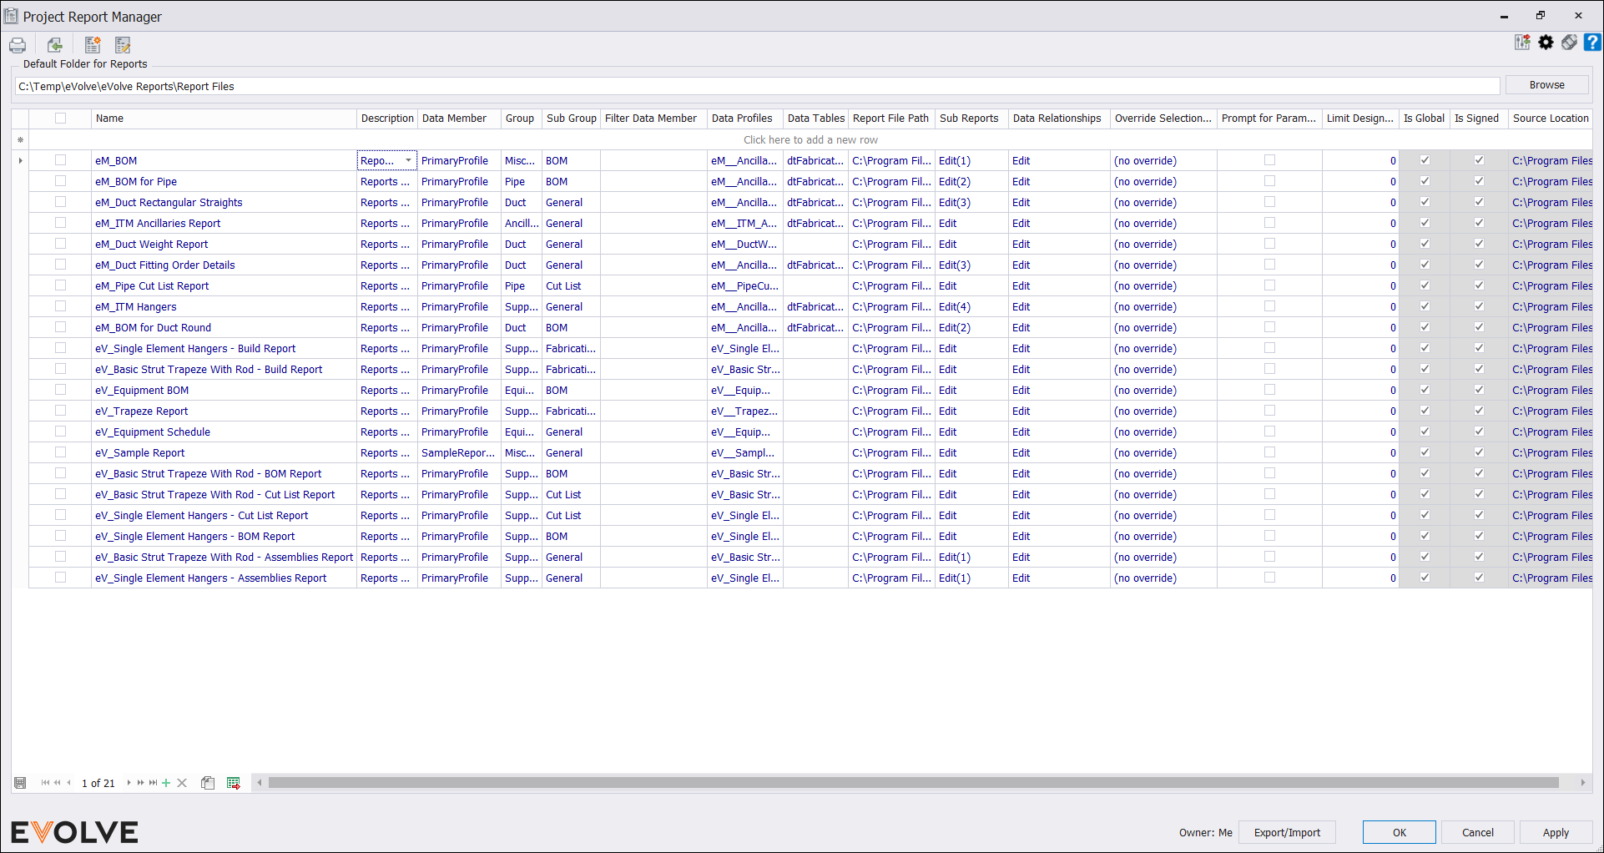This screenshot has height=853, width=1604.
Task: Go to first record in navigator
Action: point(45,783)
